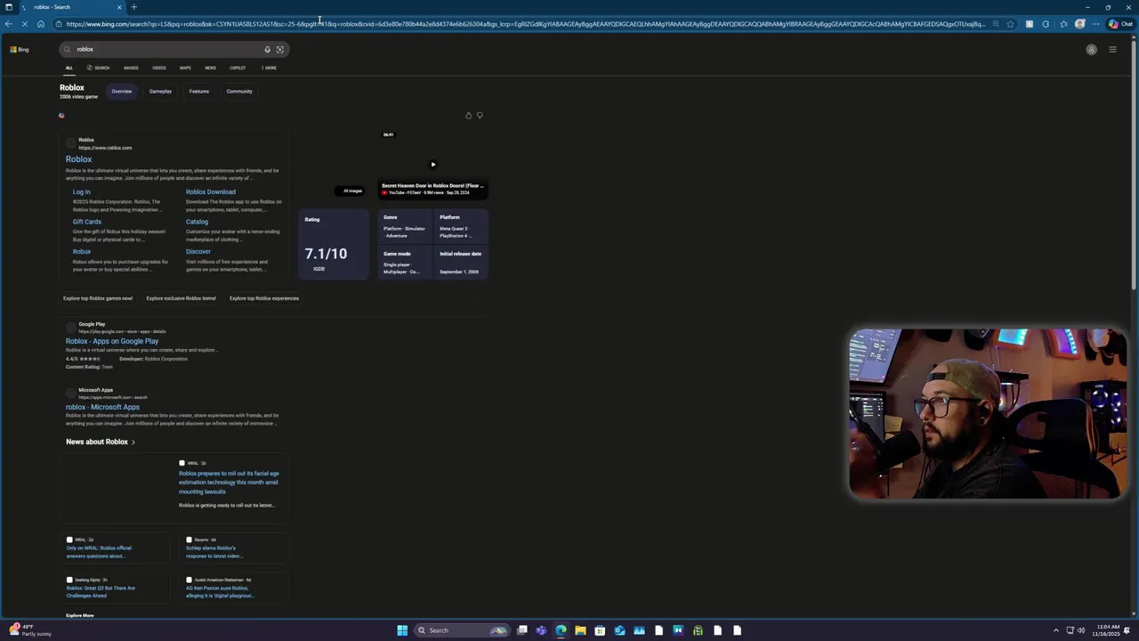Open the browser extensions icon
The height and width of the screenshot is (641, 1139).
(1046, 24)
